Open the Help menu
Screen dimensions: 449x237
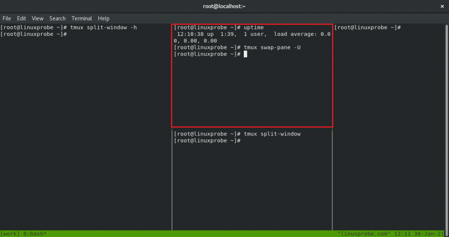(x=103, y=18)
